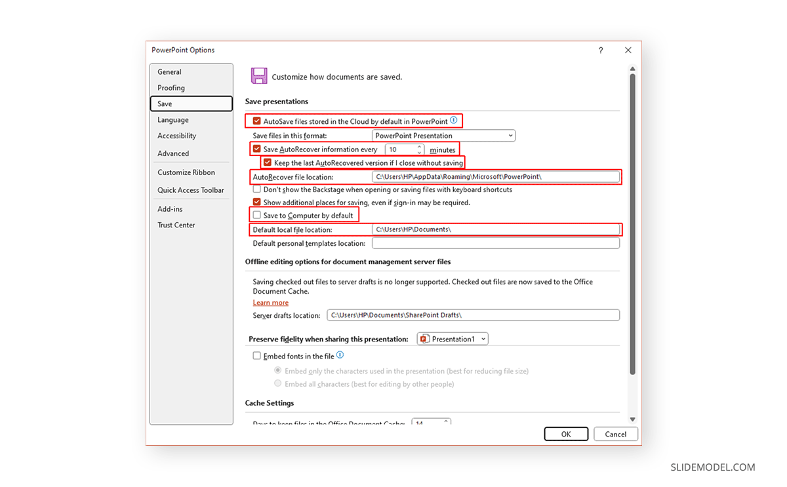This screenshot has height=487, width=787.
Task: Click the Help question mark button
Action: click(601, 50)
